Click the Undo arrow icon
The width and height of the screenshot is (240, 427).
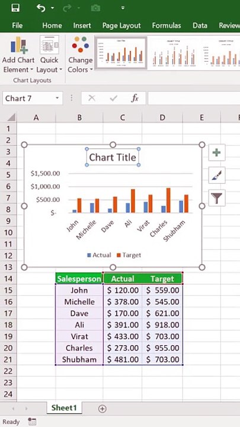pyautogui.click(x=41, y=8)
